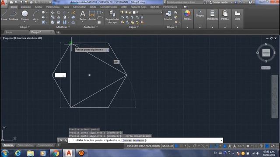Image resolution: width=280 pixels, height=157 pixels.
Task: Click the Help question mark button
Action: (250, 2)
